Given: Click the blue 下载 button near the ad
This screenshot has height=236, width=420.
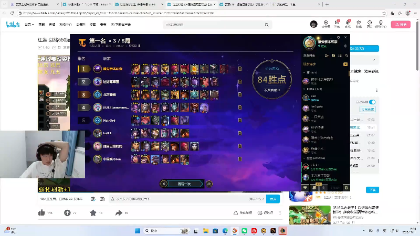Looking at the screenshot, I should [372, 190].
